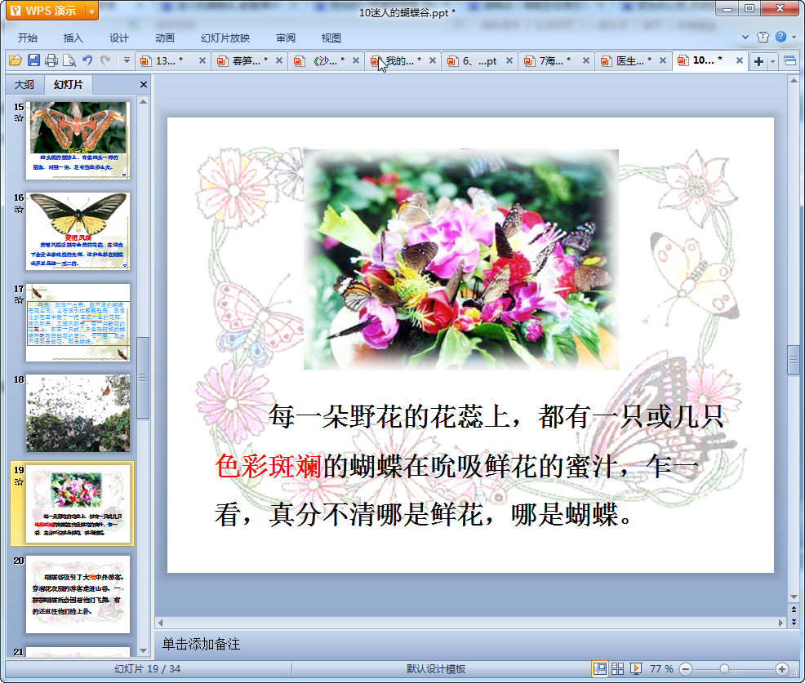Select slide 15 thumbnail
The height and width of the screenshot is (683, 805).
(x=78, y=140)
